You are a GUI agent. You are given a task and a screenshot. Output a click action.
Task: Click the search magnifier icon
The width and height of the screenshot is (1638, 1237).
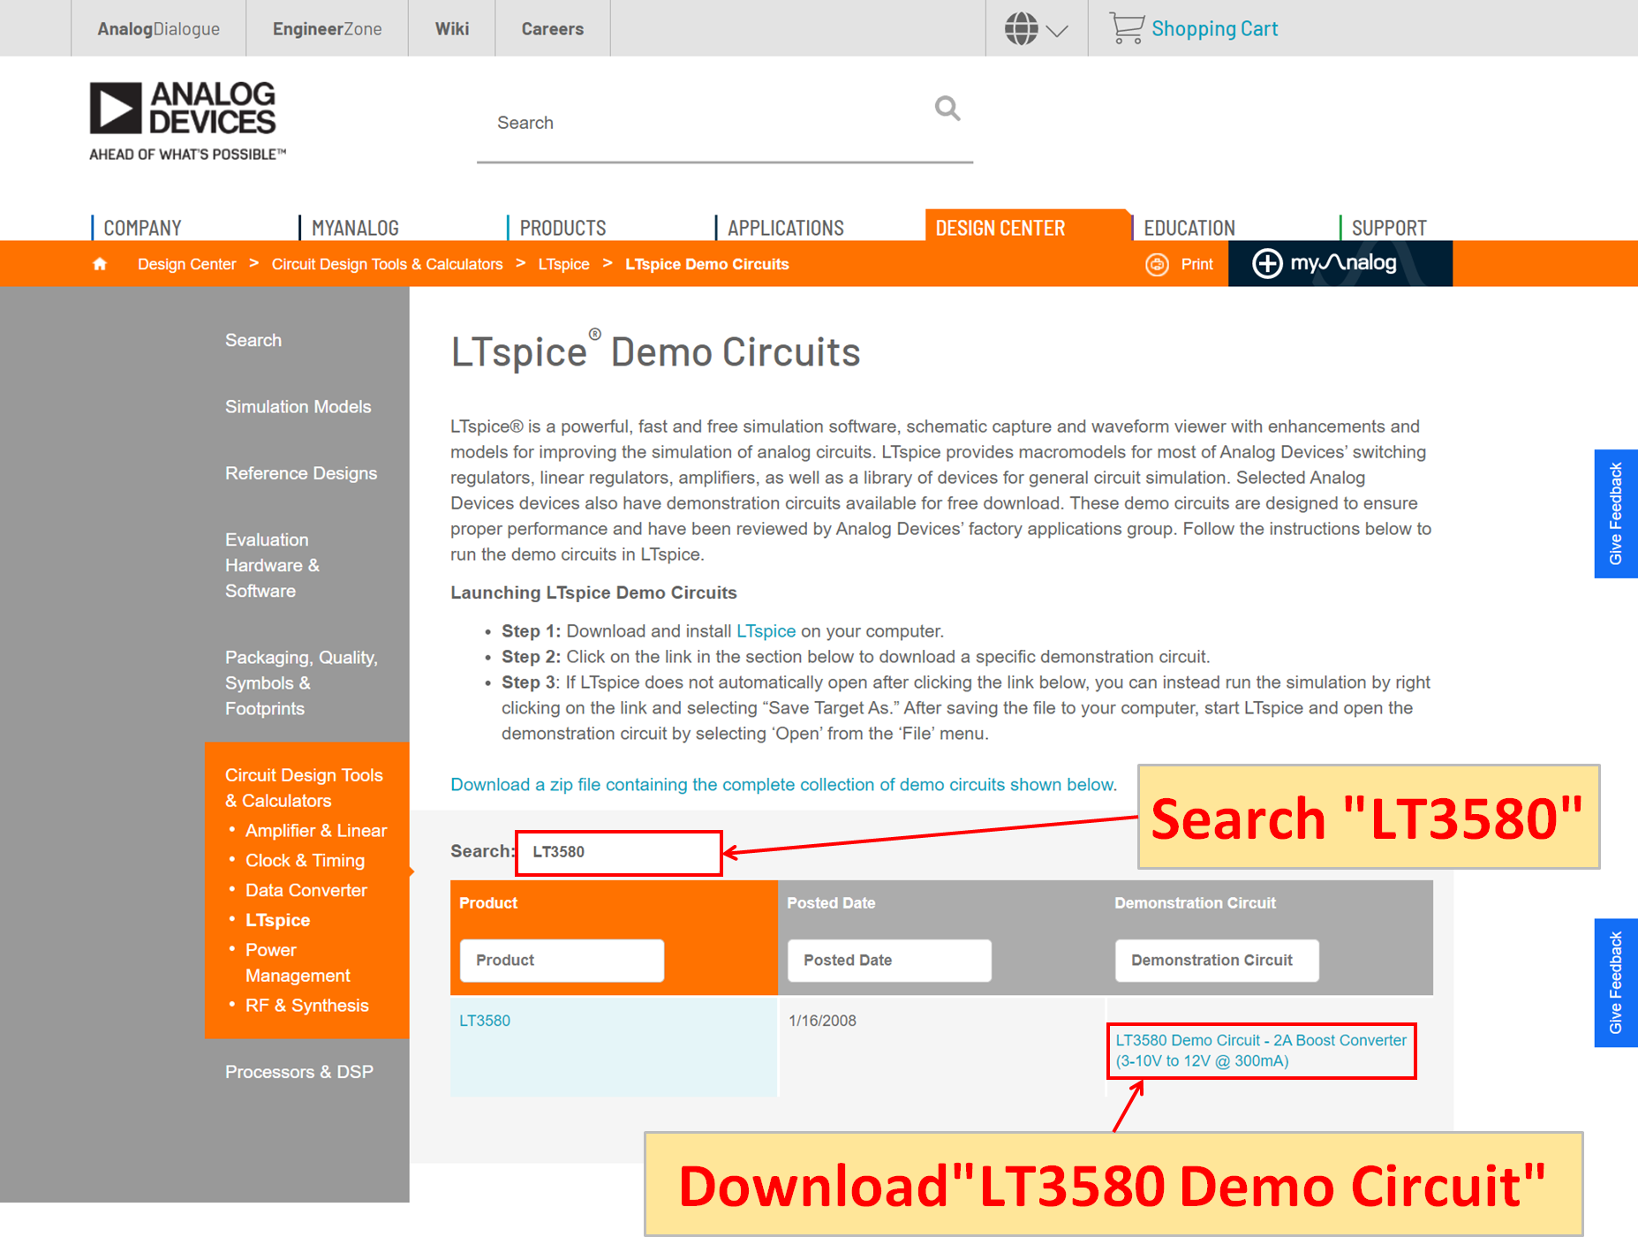click(947, 109)
